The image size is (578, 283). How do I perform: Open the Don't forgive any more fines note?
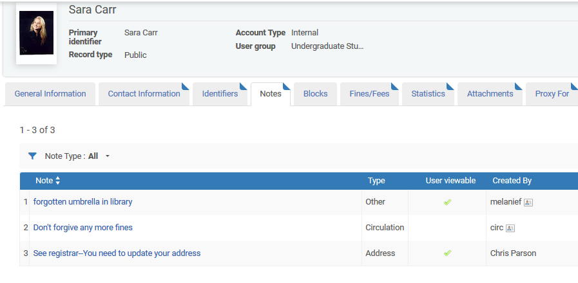pos(82,228)
